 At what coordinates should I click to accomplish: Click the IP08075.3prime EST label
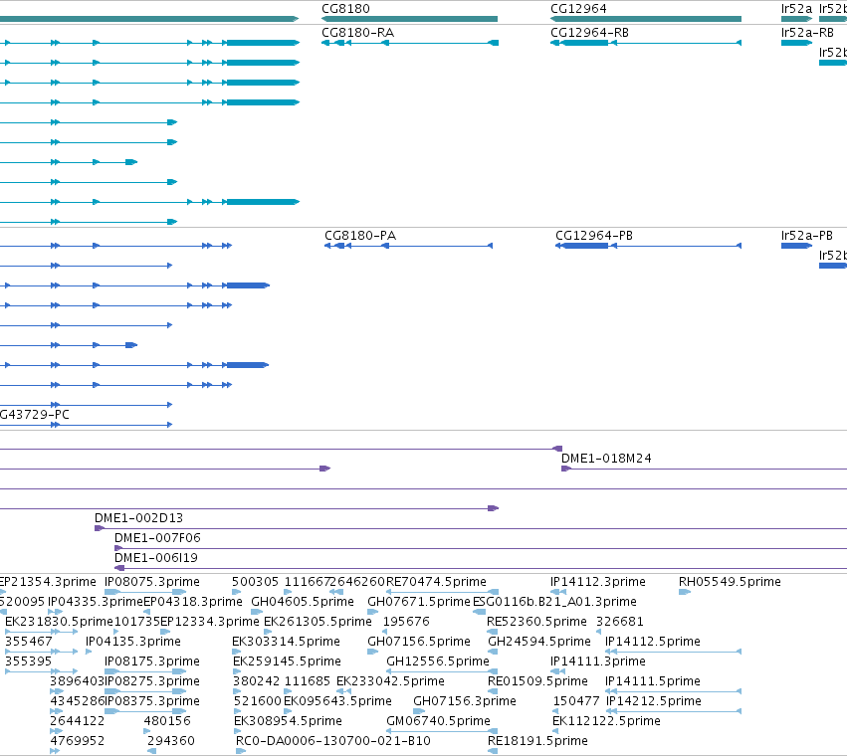click(x=152, y=582)
